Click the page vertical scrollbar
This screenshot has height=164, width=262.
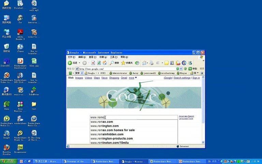coord(203,110)
